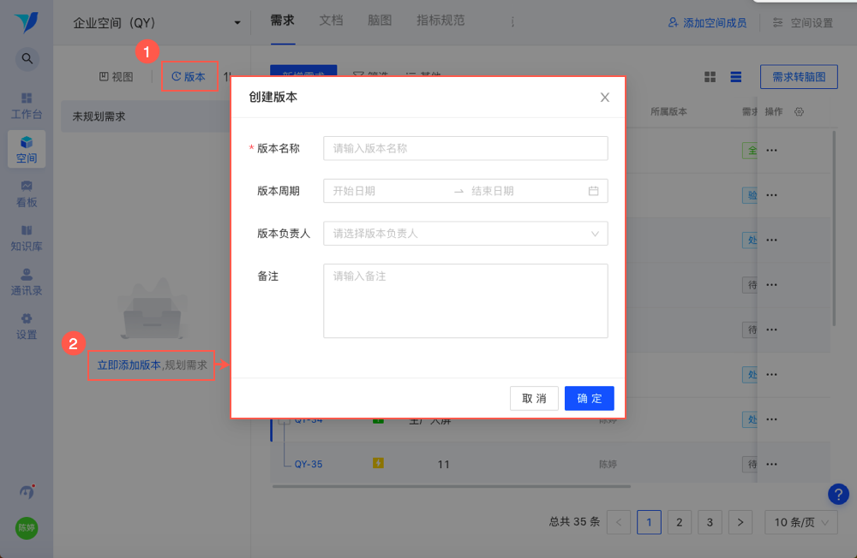Click 取消 button in dialog
857x558 pixels.
pyautogui.click(x=534, y=398)
